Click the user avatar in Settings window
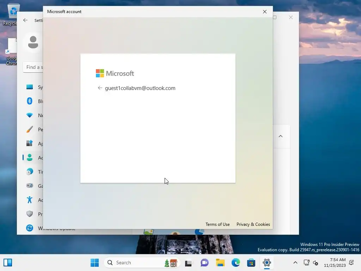 click(33, 42)
